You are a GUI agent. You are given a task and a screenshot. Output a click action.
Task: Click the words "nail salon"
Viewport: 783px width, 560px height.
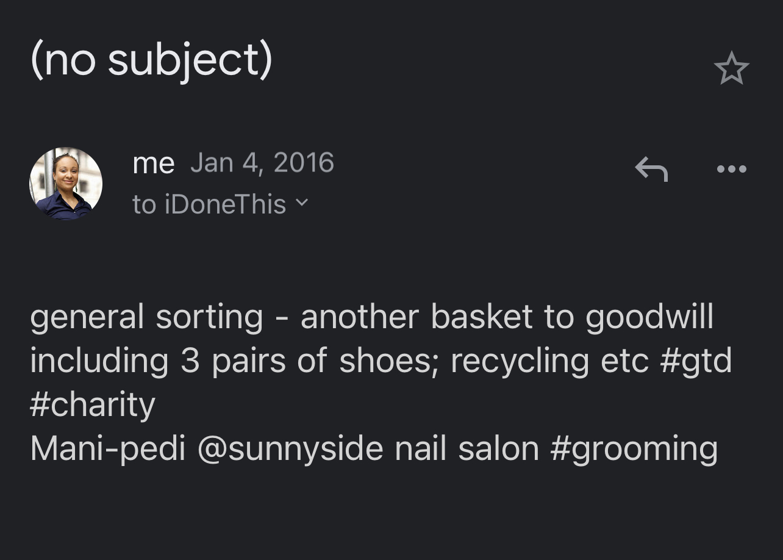[467, 449]
